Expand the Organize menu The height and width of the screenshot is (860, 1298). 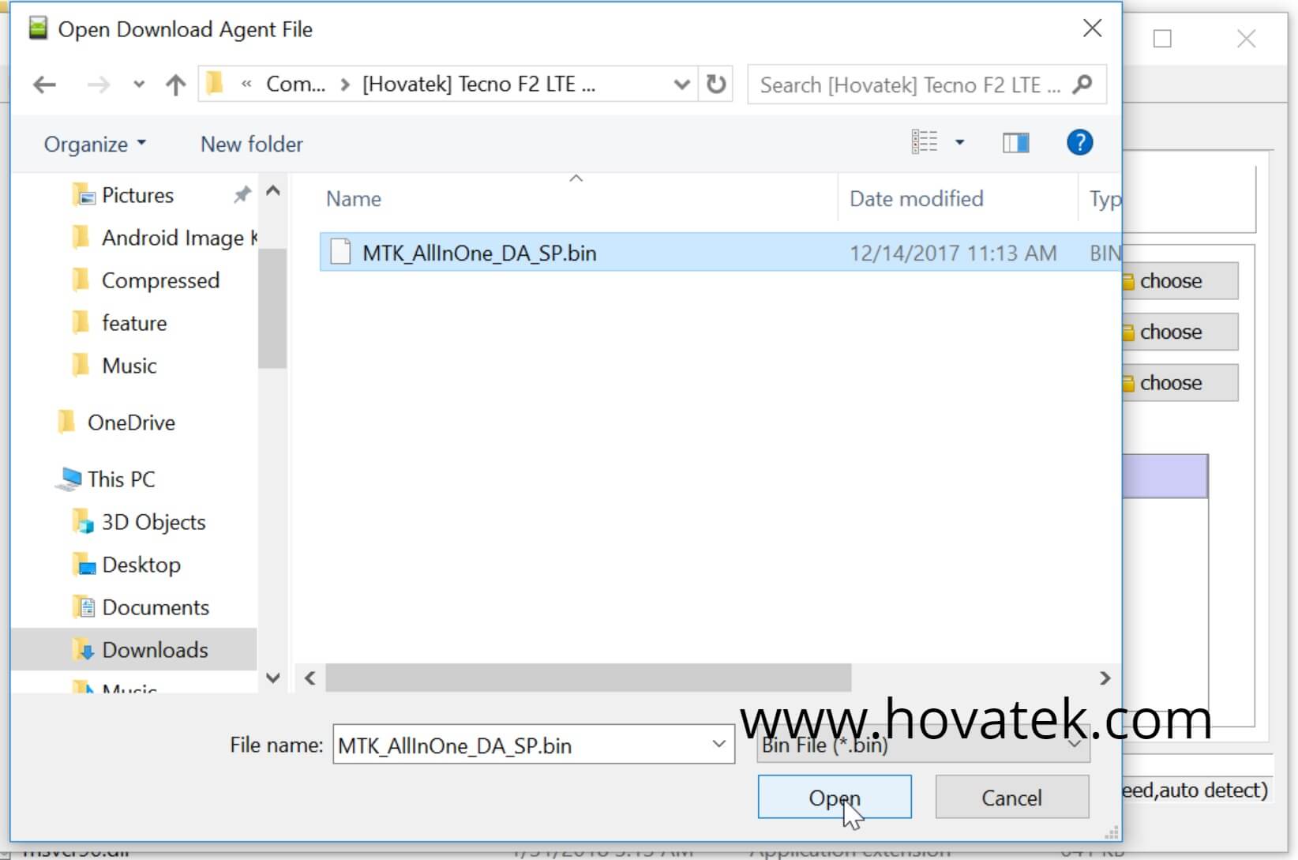[93, 144]
